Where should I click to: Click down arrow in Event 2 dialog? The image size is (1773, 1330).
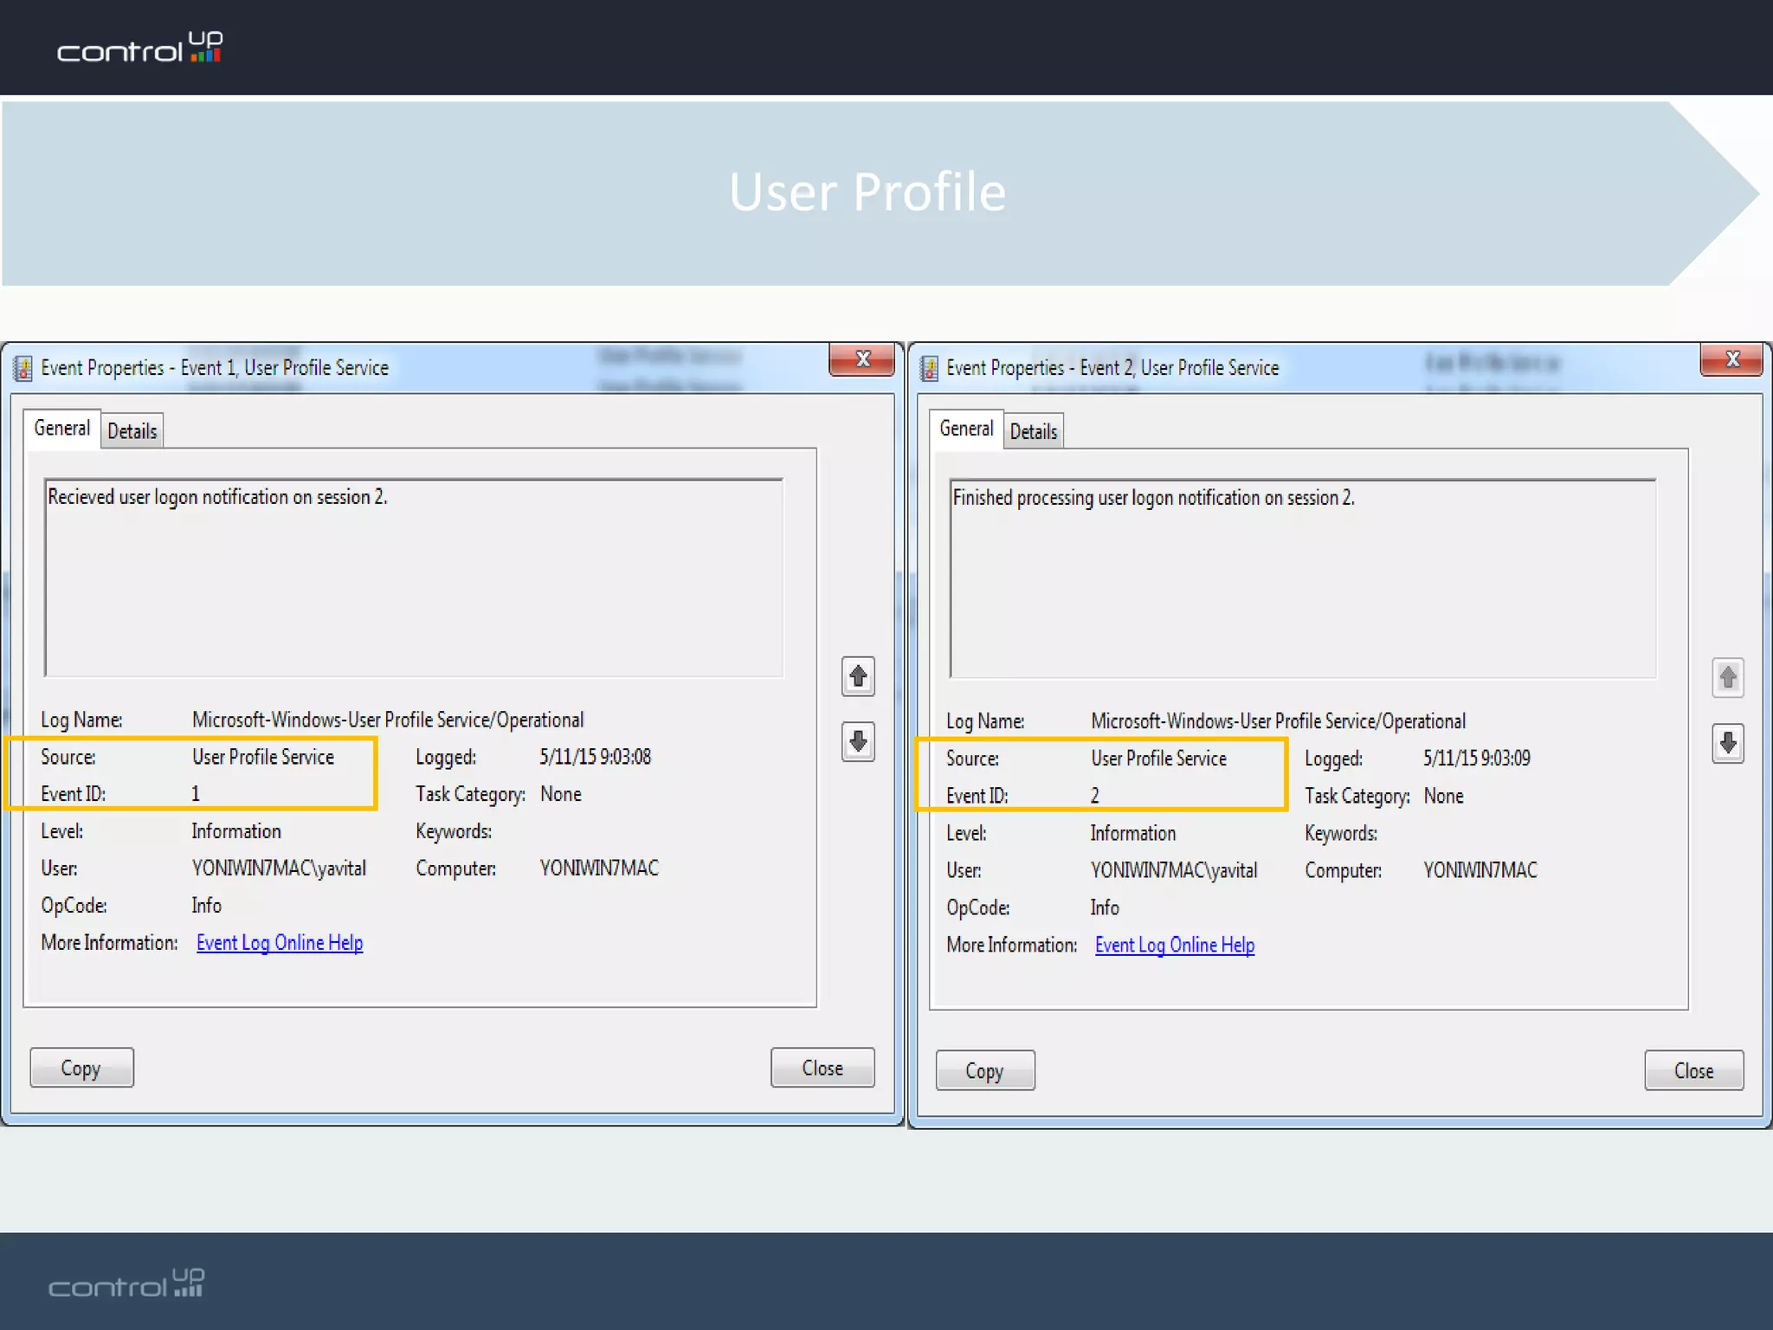pos(1727,743)
